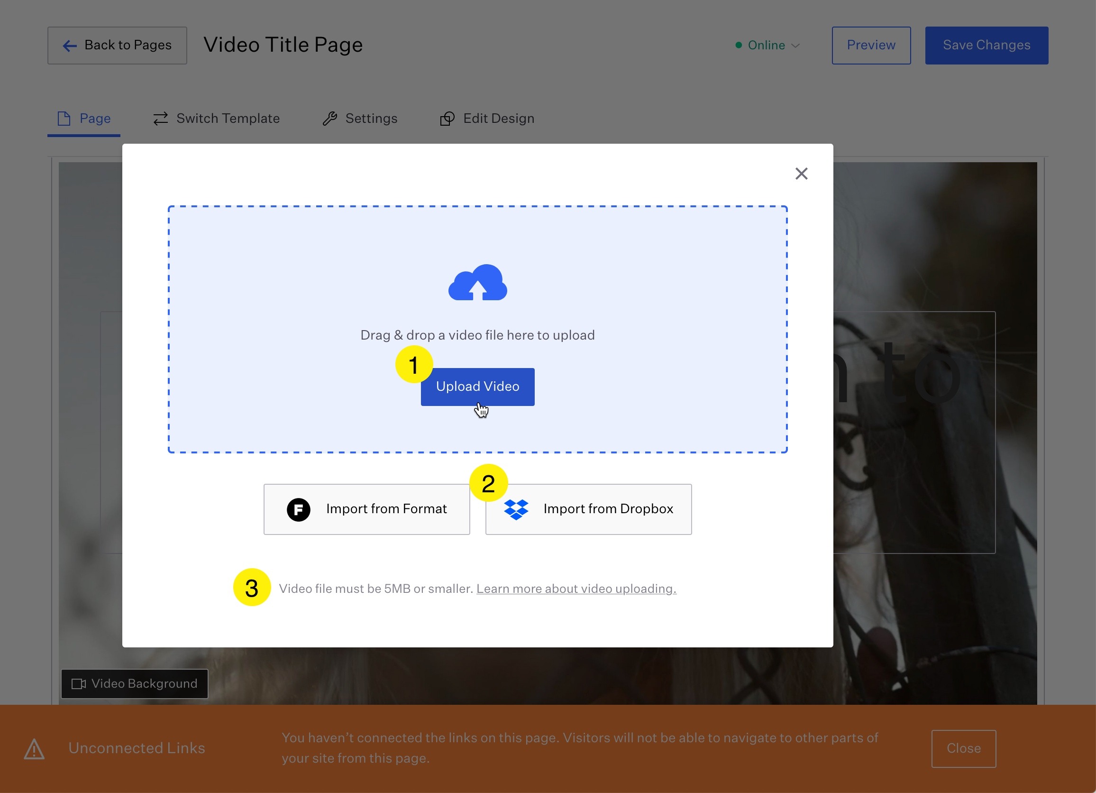Switch to the Page tab
1096x793 pixels.
[84, 119]
